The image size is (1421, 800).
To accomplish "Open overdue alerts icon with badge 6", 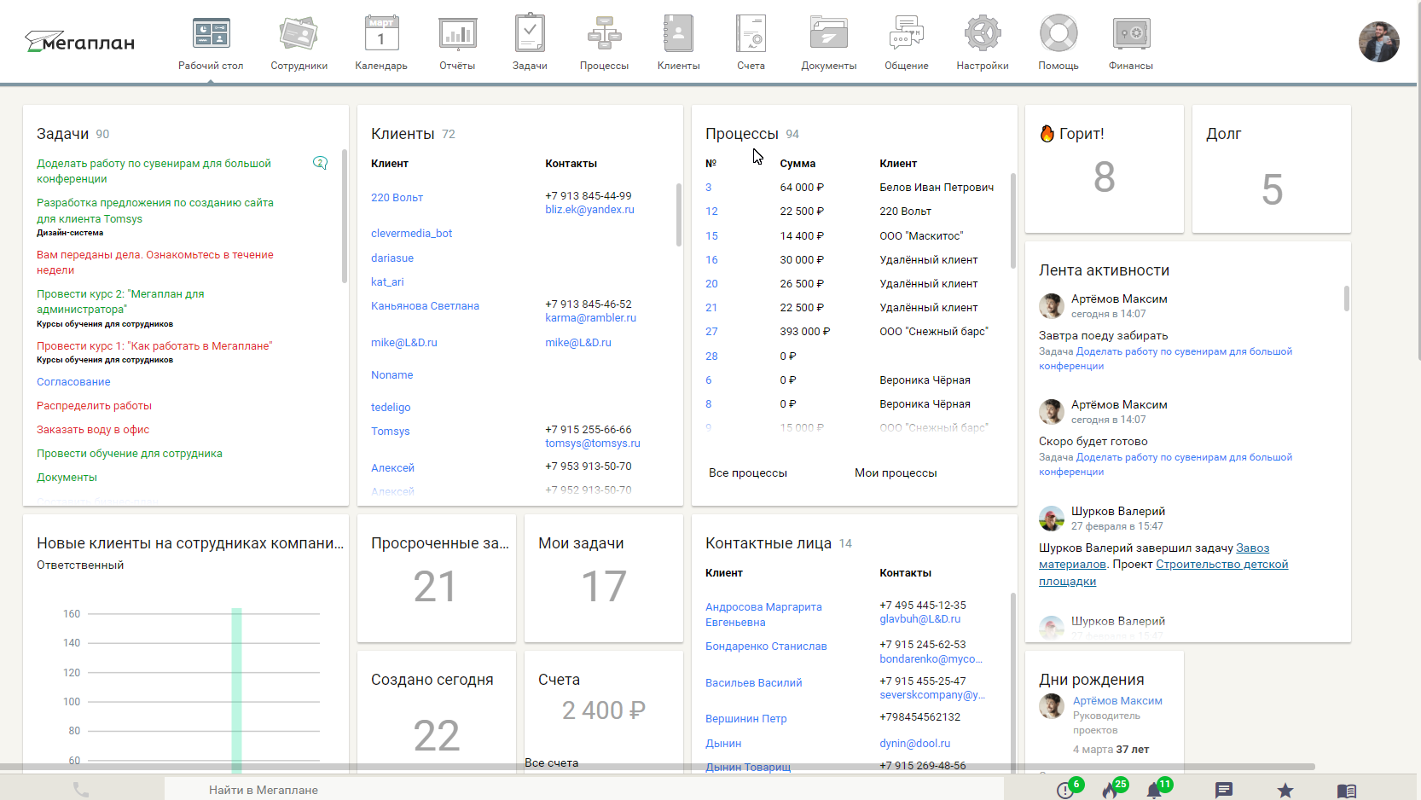I will (1065, 791).
